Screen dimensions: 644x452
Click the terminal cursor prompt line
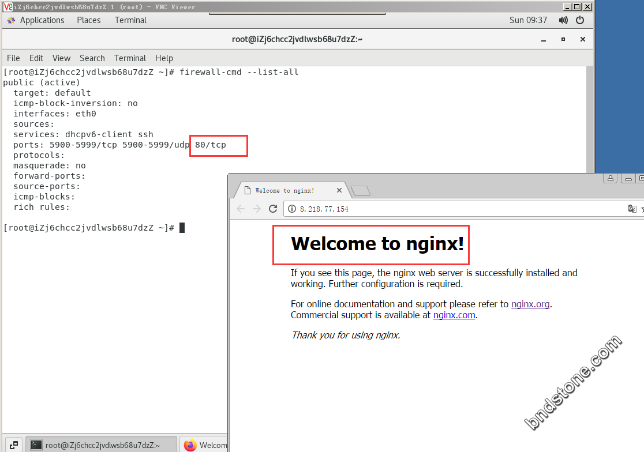[x=94, y=228]
